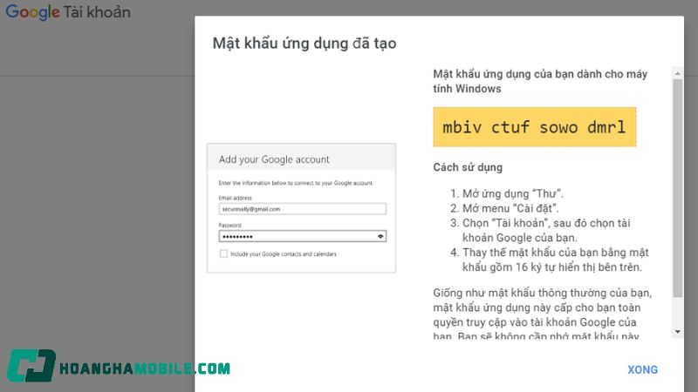Click the scrollbar up arrow in dialog
Screen dimensions: 698x392
(678, 73)
